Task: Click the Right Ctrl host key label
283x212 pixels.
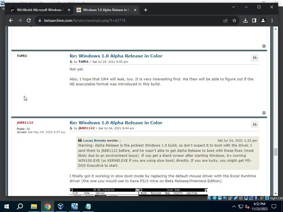Action: coord(276,198)
